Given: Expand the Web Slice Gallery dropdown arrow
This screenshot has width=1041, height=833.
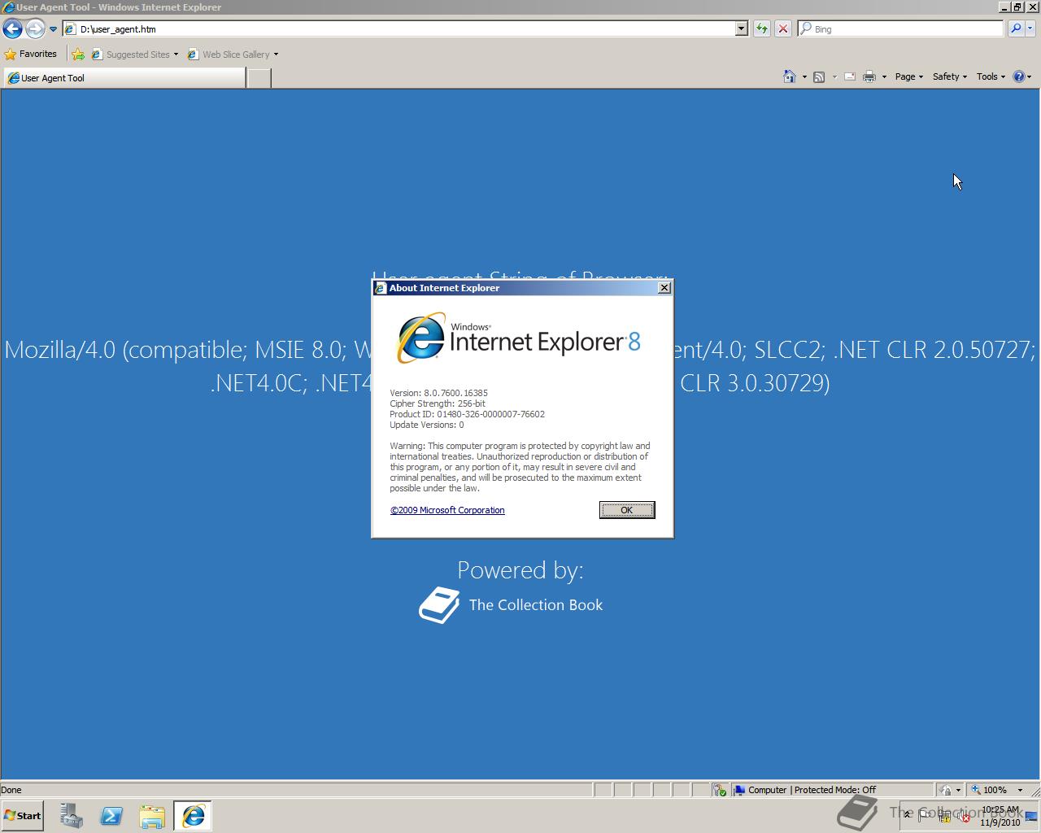Looking at the screenshot, I should 276,55.
